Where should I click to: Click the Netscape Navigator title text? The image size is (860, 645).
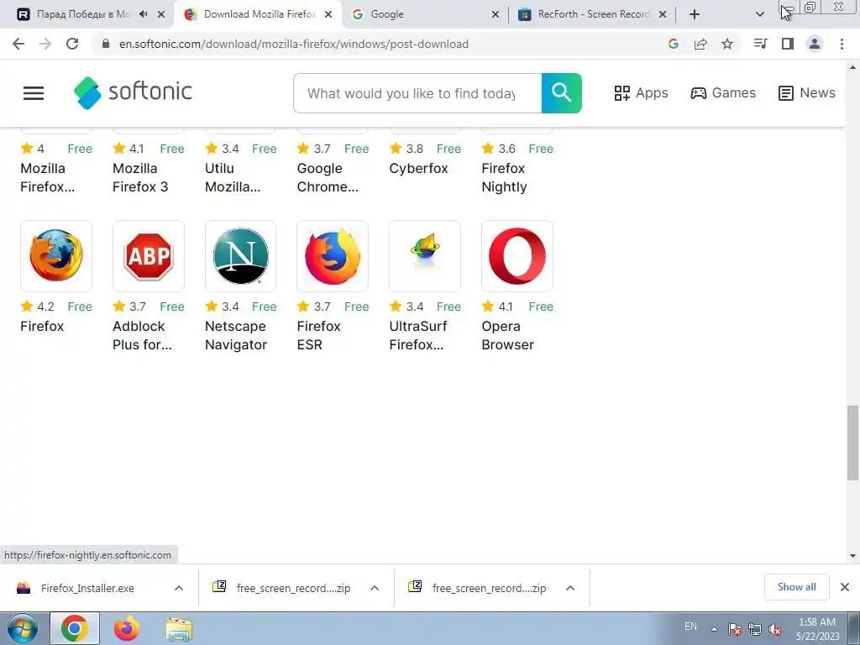(x=236, y=335)
